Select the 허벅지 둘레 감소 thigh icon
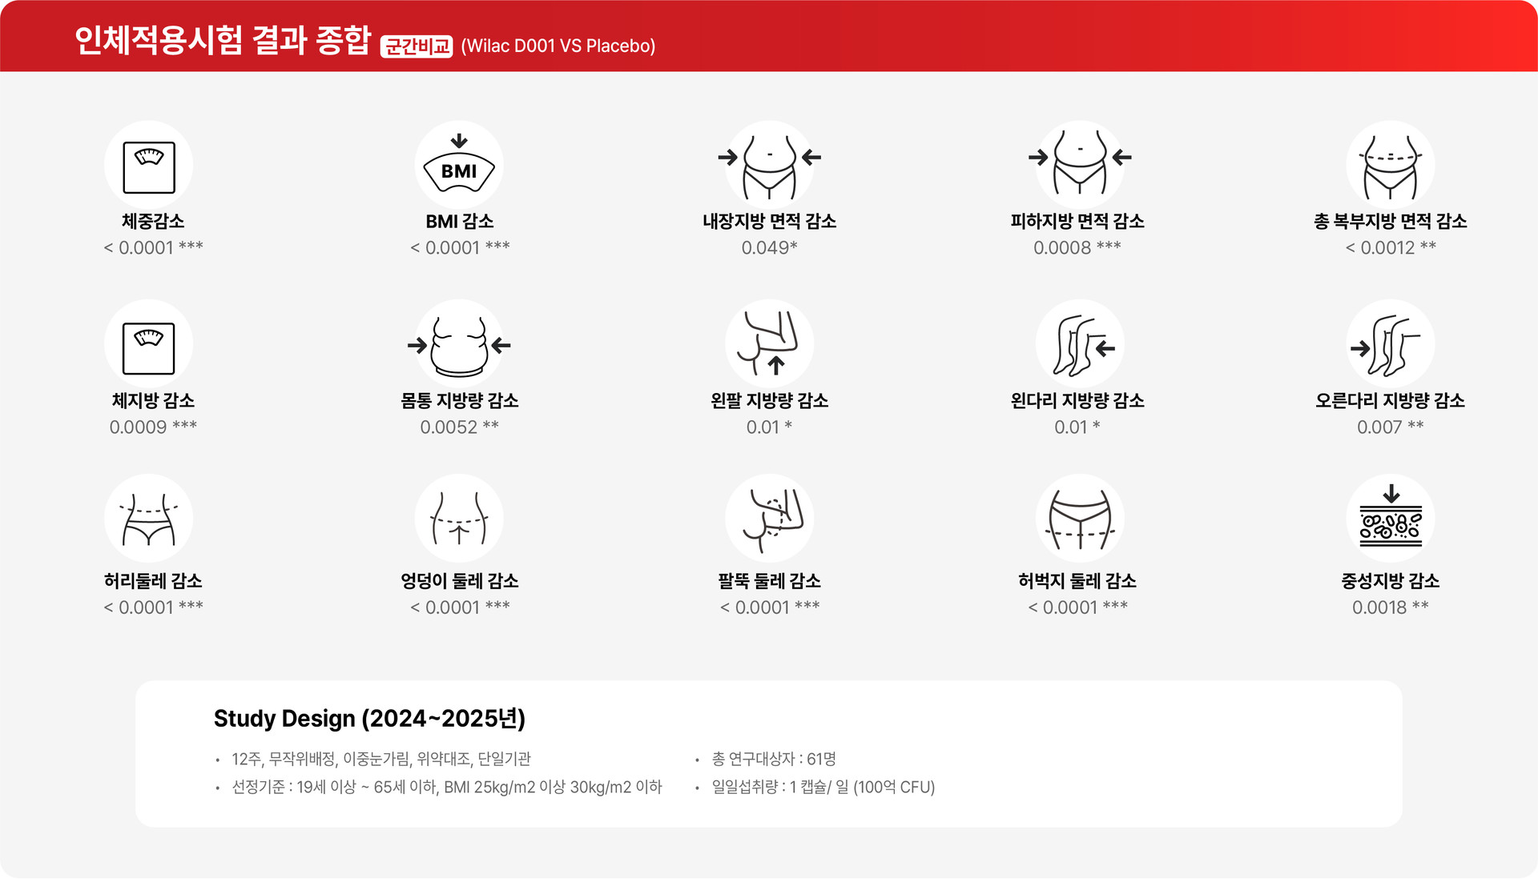Screen dimensions: 1538x882 point(1079,519)
